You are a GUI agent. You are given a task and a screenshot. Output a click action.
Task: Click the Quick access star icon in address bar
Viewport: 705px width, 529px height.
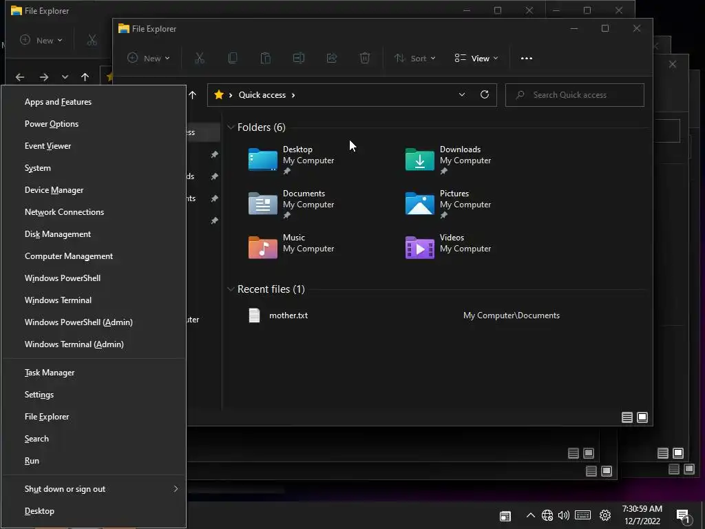point(219,95)
